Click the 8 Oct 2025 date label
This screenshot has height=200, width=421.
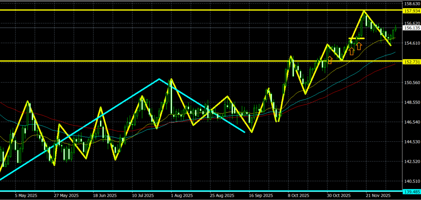click(x=298, y=195)
